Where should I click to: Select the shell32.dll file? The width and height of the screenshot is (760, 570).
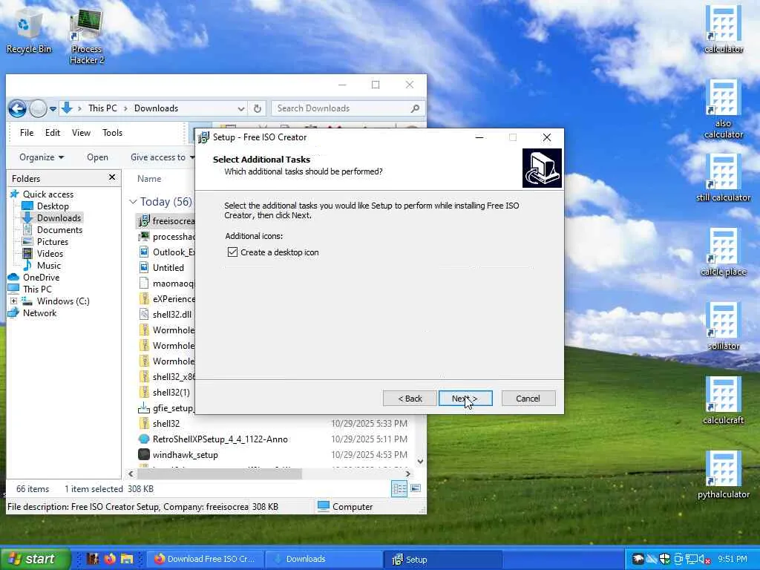point(171,315)
